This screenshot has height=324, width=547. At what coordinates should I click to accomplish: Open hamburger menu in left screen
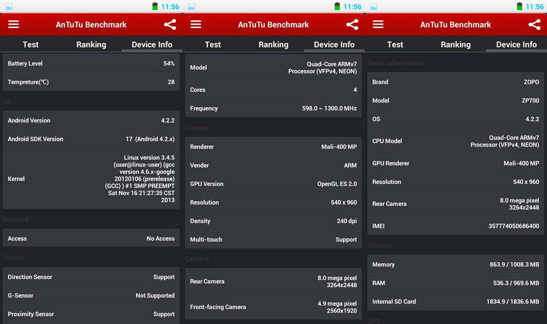coord(14,25)
